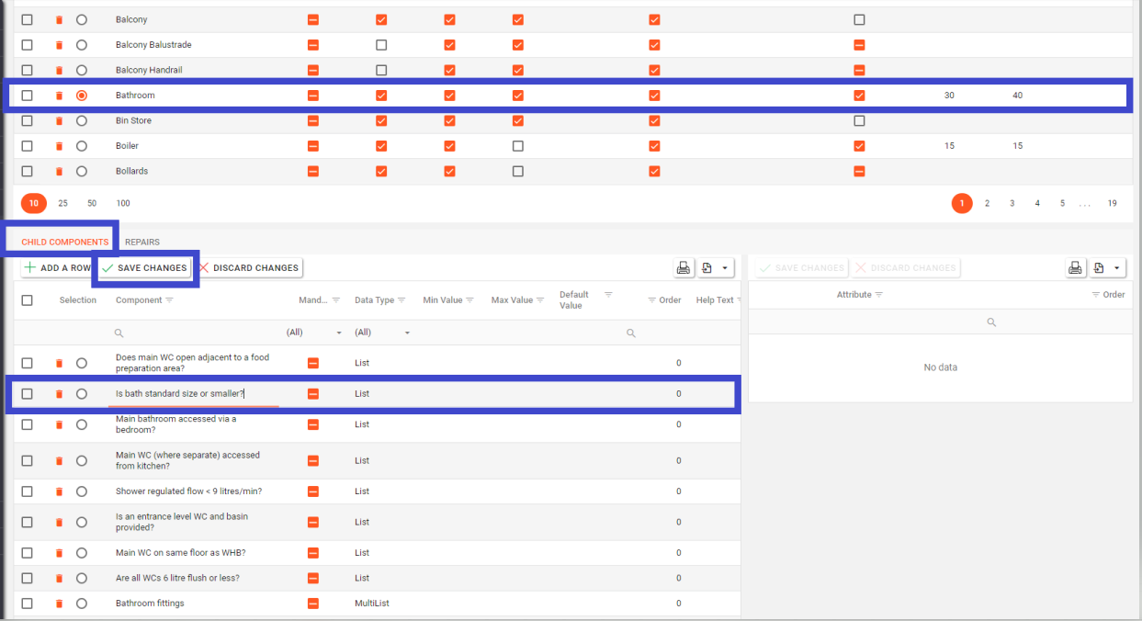
Task: Expand the Data Type (All) filter dropdown
Action: pyautogui.click(x=407, y=333)
